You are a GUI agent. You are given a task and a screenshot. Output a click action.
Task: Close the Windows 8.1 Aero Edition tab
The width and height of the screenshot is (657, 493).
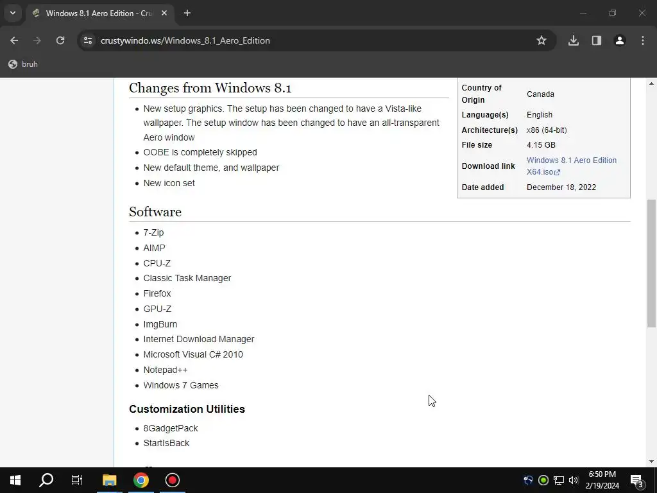(164, 13)
